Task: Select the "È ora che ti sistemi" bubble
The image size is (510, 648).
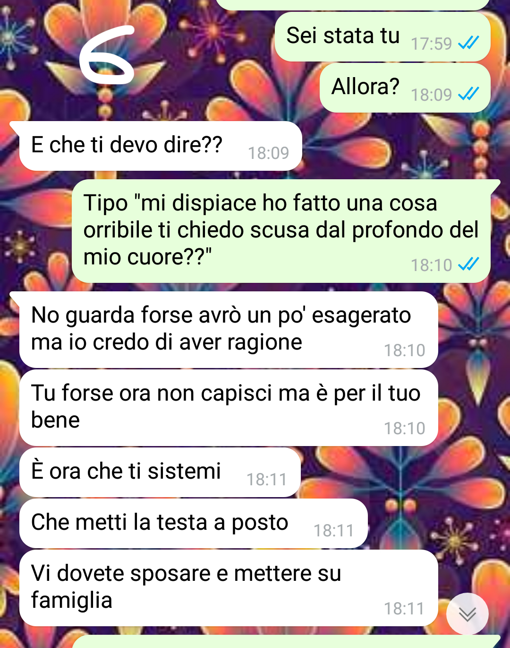Action: tap(160, 472)
